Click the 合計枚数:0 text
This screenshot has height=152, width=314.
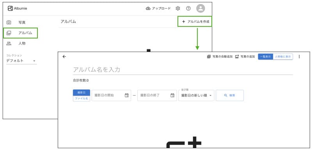81,80
